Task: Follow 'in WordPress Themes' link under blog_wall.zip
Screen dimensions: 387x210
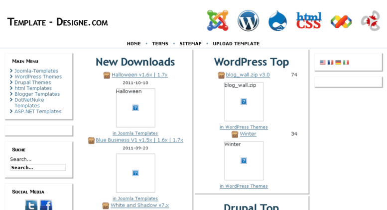Action: 244,127
